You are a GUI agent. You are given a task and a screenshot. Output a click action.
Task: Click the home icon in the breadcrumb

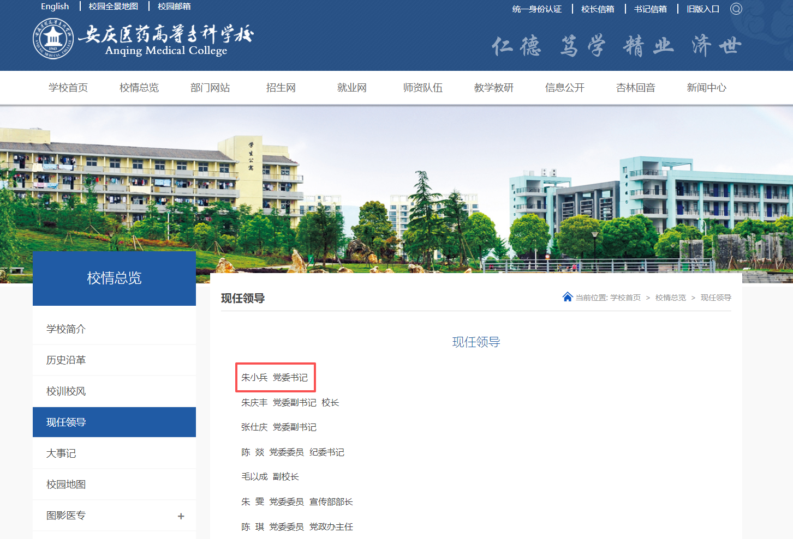point(567,297)
